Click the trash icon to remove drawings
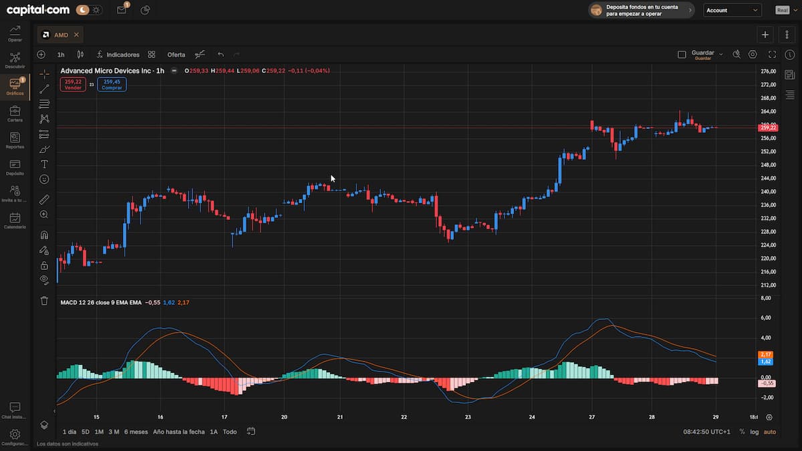The height and width of the screenshot is (451, 802). click(44, 301)
